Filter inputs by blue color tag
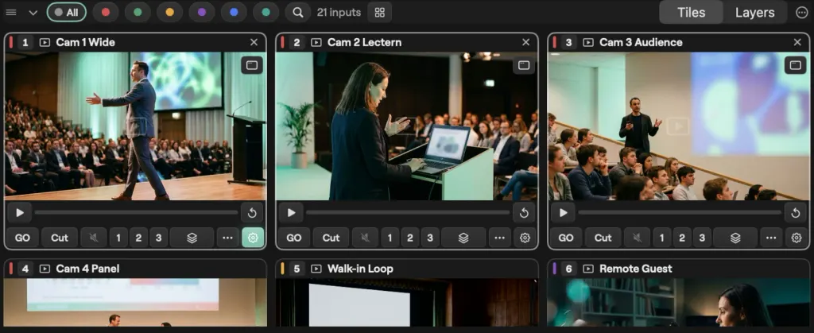 click(234, 12)
